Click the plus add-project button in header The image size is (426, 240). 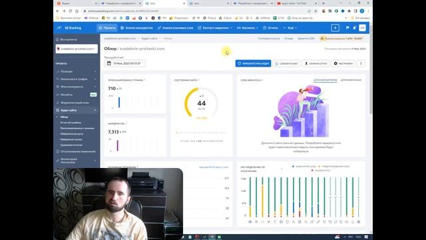click(335, 28)
